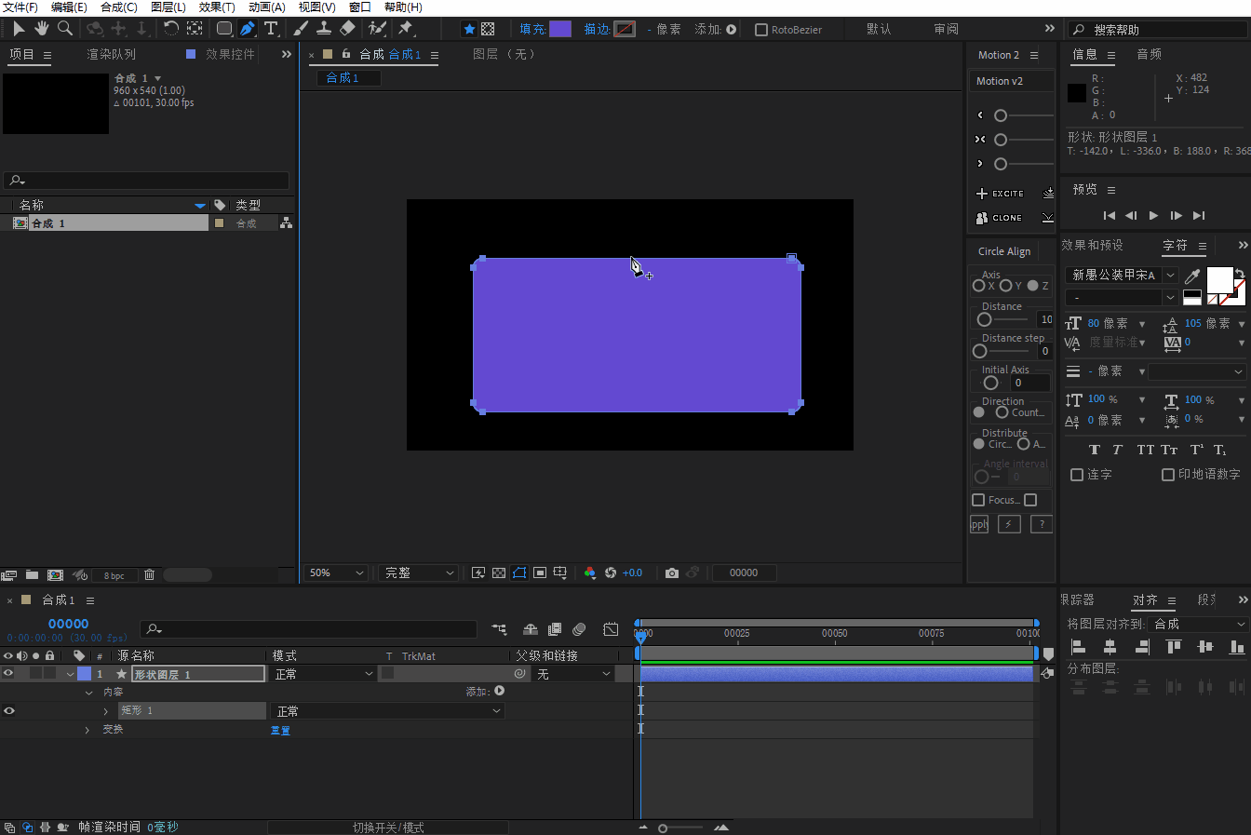
Task: Open the purple 填充 fill color swatch
Action: (x=560, y=29)
